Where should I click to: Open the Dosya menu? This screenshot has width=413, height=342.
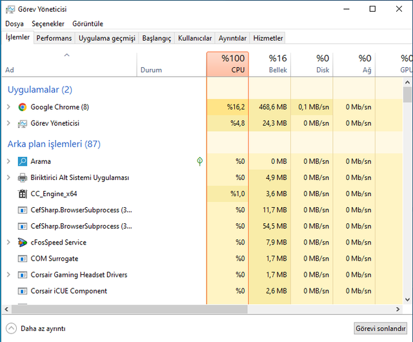(14, 24)
